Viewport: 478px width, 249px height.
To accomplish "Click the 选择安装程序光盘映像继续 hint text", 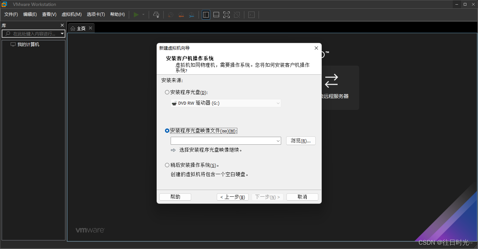I will [x=211, y=150].
